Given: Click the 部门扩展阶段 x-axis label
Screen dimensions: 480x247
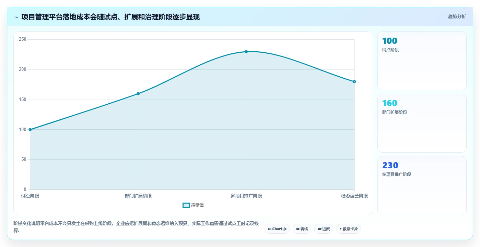Looking at the screenshot, I should tap(138, 196).
